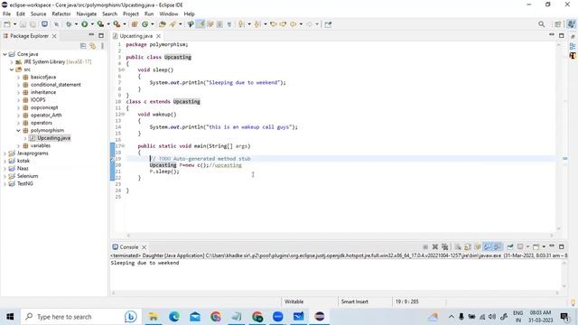Open the Coverage dropdown arrow
The width and height of the screenshot is (578, 325).
click(x=108, y=24)
